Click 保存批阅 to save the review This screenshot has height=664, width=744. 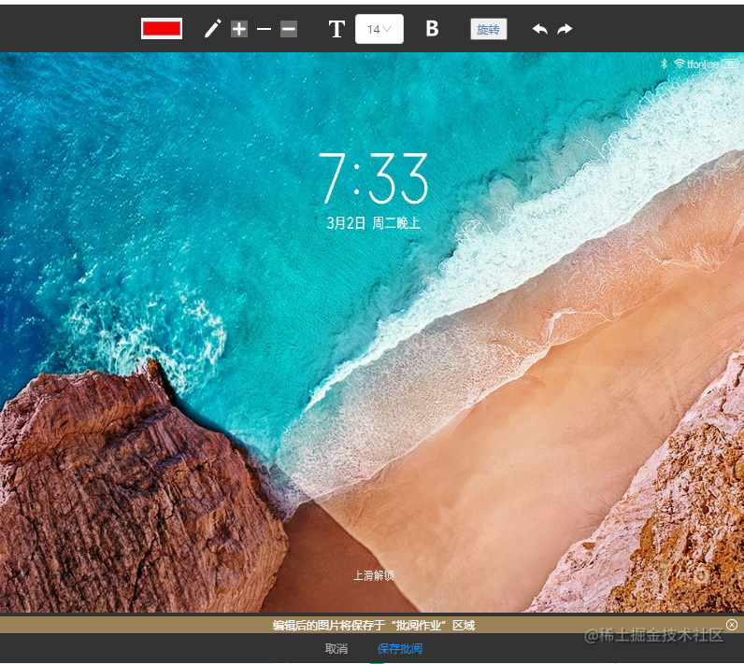click(x=400, y=648)
